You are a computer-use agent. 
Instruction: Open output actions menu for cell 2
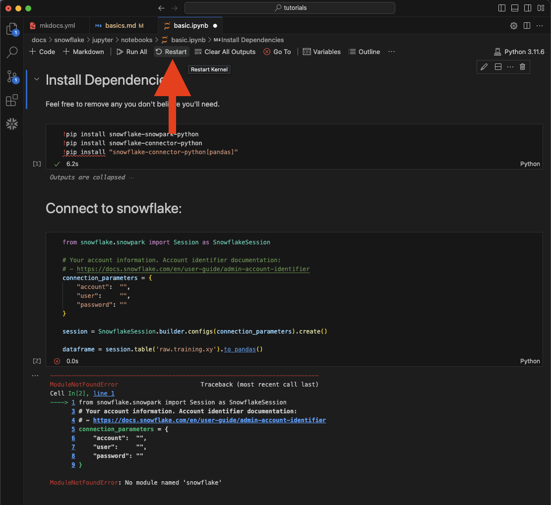pos(35,376)
